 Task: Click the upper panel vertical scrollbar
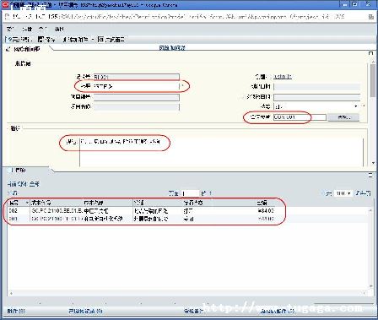coord(373,80)
